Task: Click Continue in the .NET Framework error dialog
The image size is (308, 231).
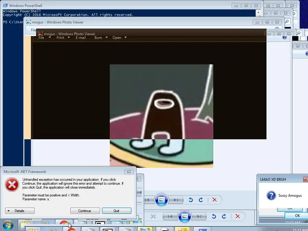Action: click(x=85, y=211)
